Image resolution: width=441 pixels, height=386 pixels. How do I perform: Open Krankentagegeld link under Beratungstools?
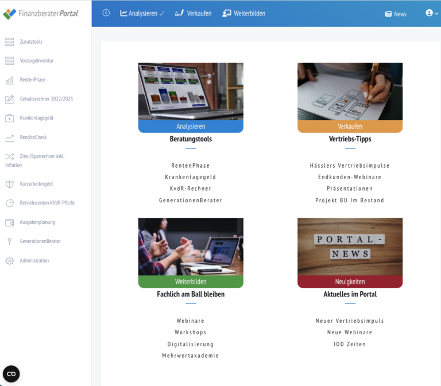tap(191, 177)
